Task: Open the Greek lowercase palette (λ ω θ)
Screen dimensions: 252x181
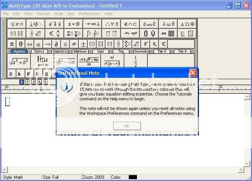Action: tap(168, 24)
